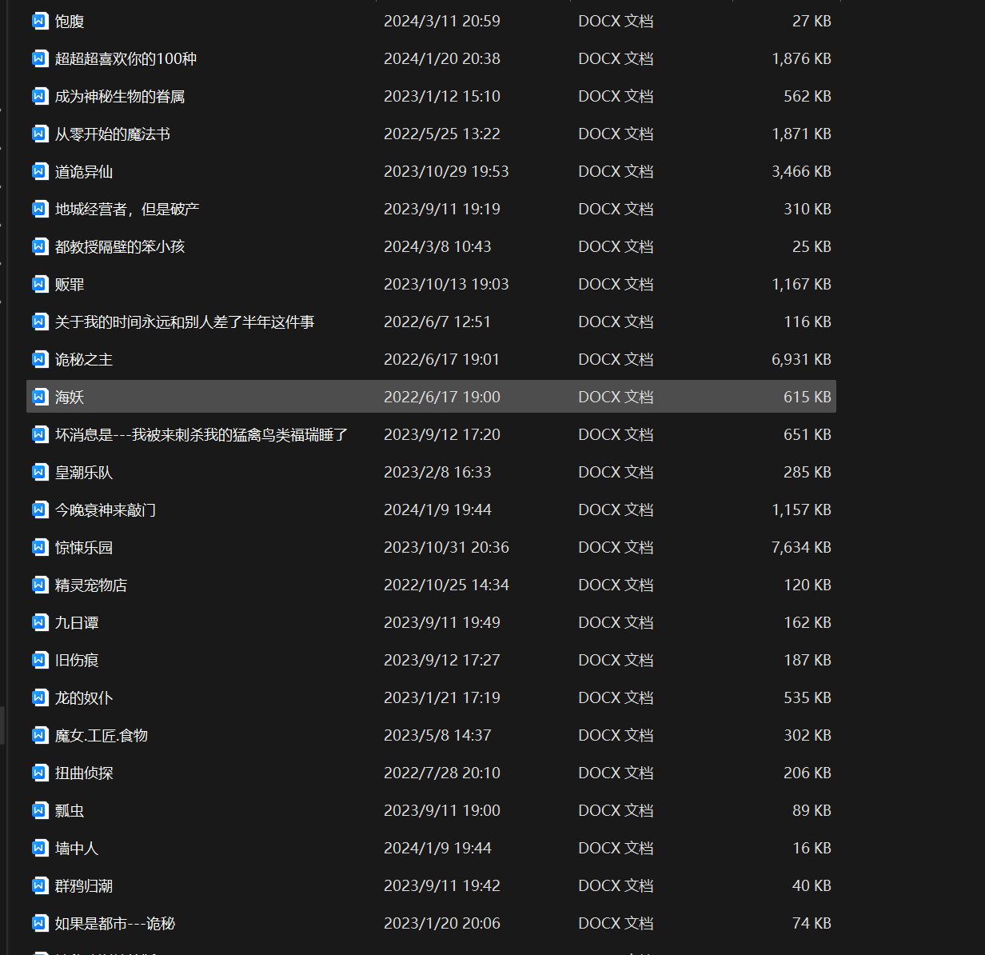
Task: Click the document icon next to 墙中人
Action: [x=40, y=848]
